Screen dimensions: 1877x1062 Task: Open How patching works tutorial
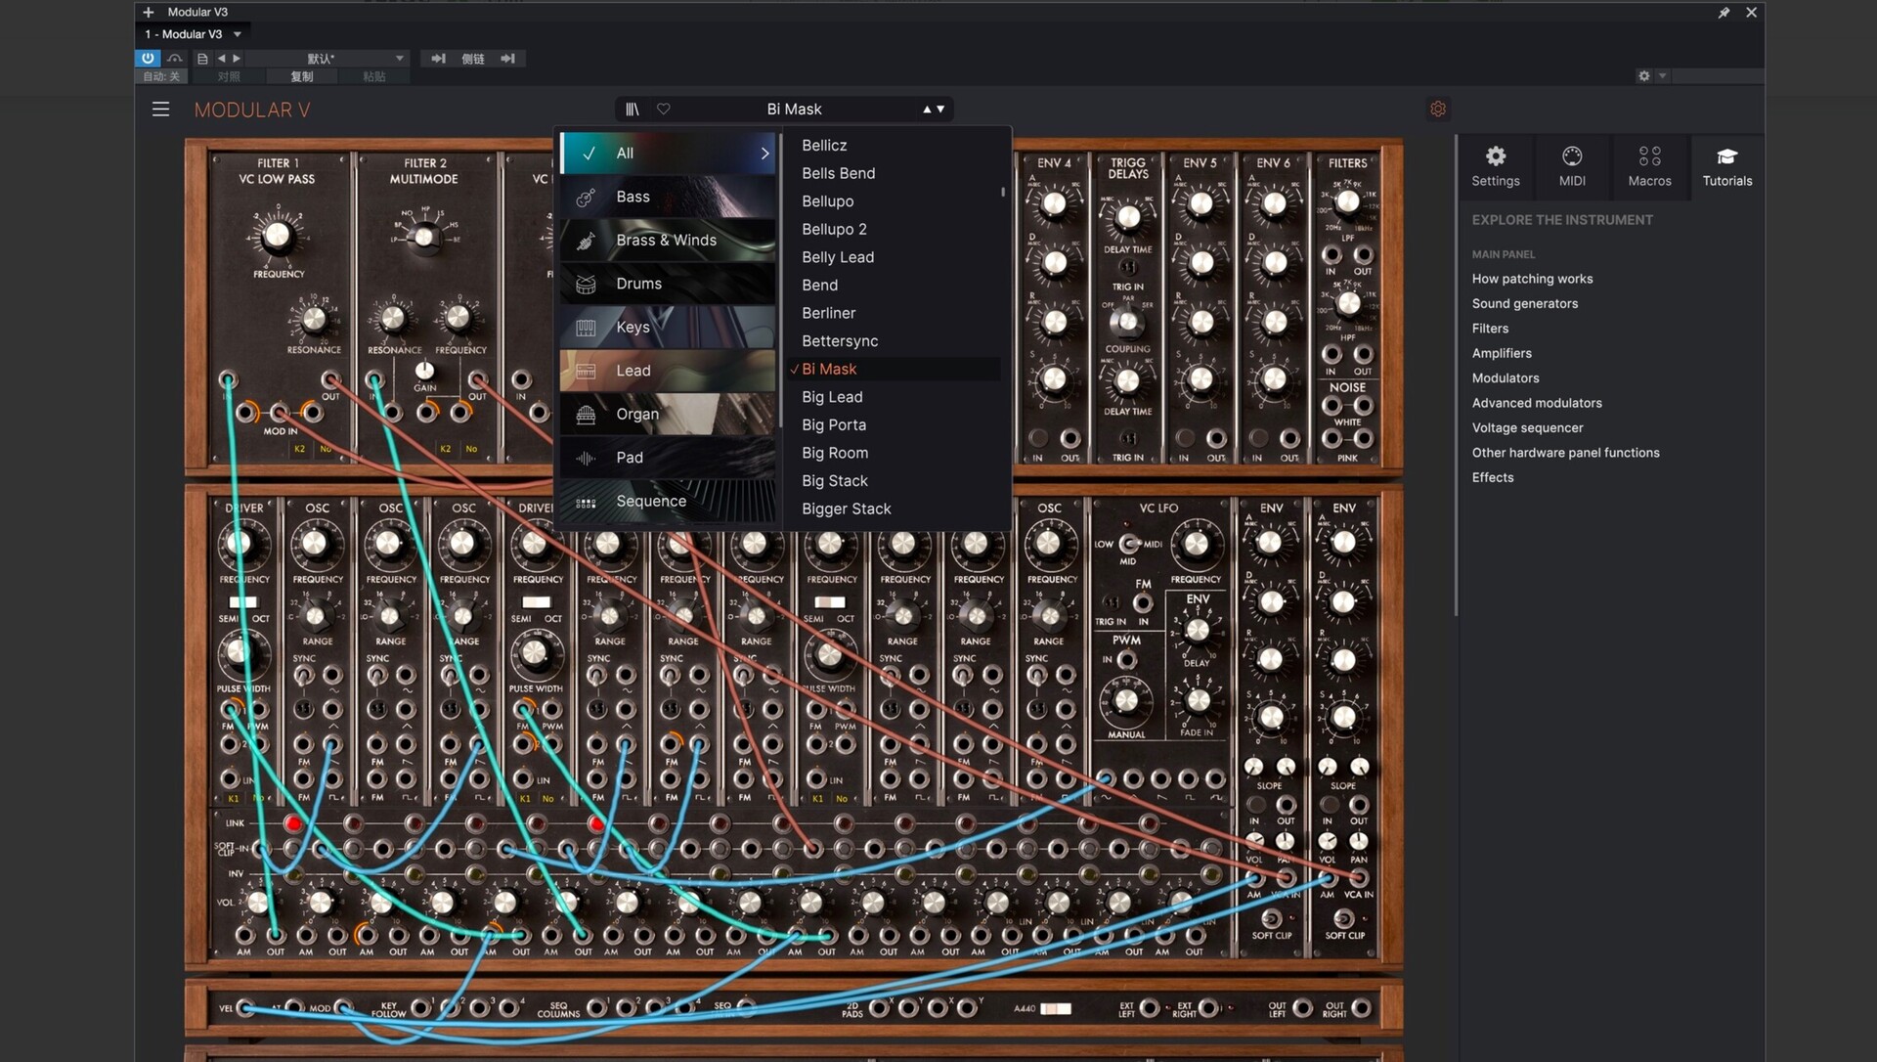point(1532,279)
